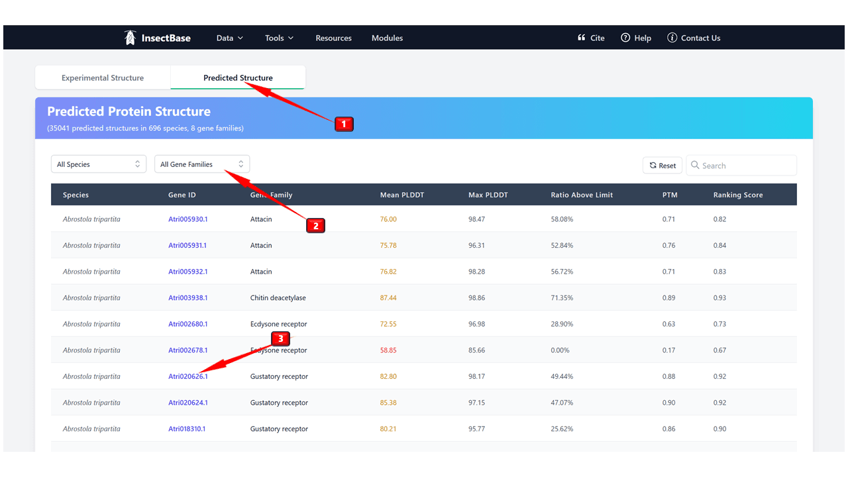Click the Ranking Score value 0.67
The height and width of the screenshot is (477, 848).
pos(719,350)
